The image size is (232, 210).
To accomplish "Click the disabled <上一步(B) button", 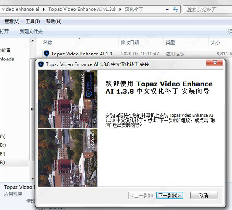I will (142, 195).
